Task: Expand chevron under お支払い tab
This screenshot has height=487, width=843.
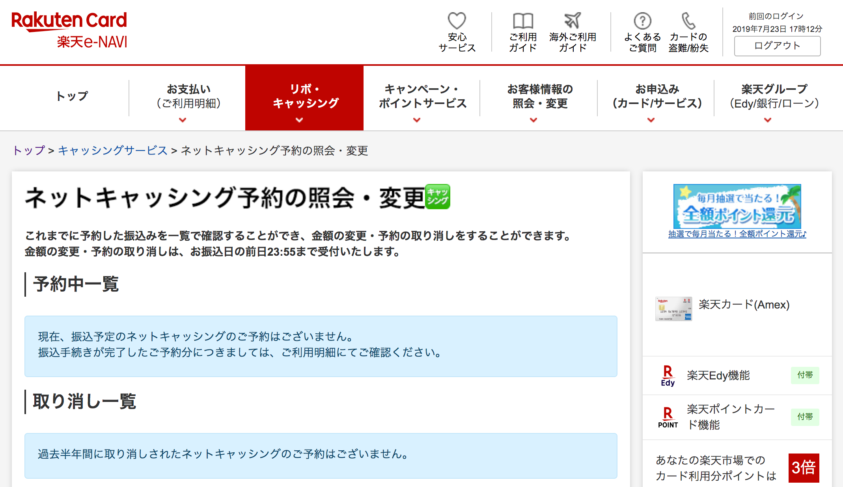Action: tap(182, 120)
